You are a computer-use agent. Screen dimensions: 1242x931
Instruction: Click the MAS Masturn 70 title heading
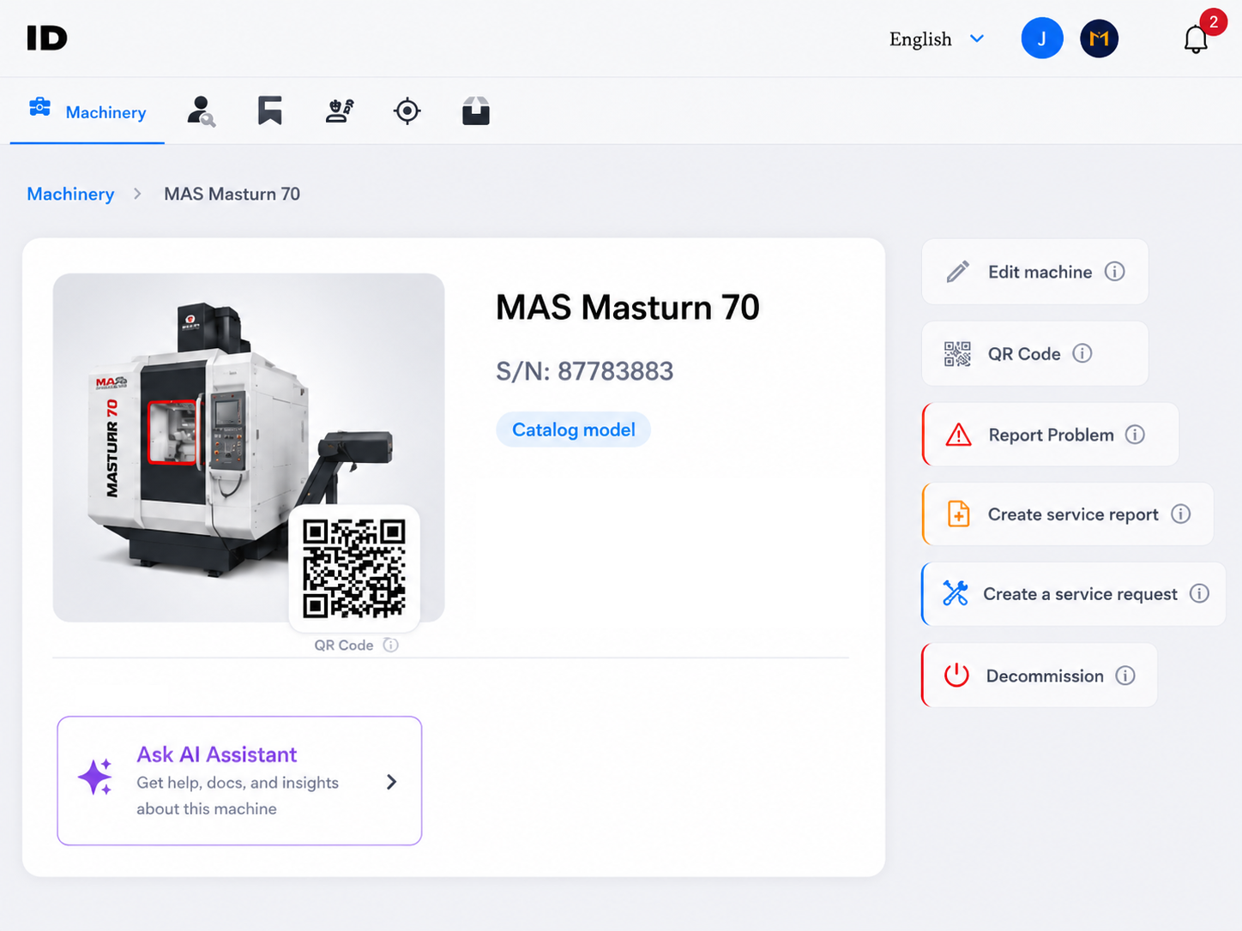coord(628,308)
